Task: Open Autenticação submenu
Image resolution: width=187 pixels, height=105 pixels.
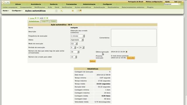Action: pyautogui.click(x=99, y=7)
